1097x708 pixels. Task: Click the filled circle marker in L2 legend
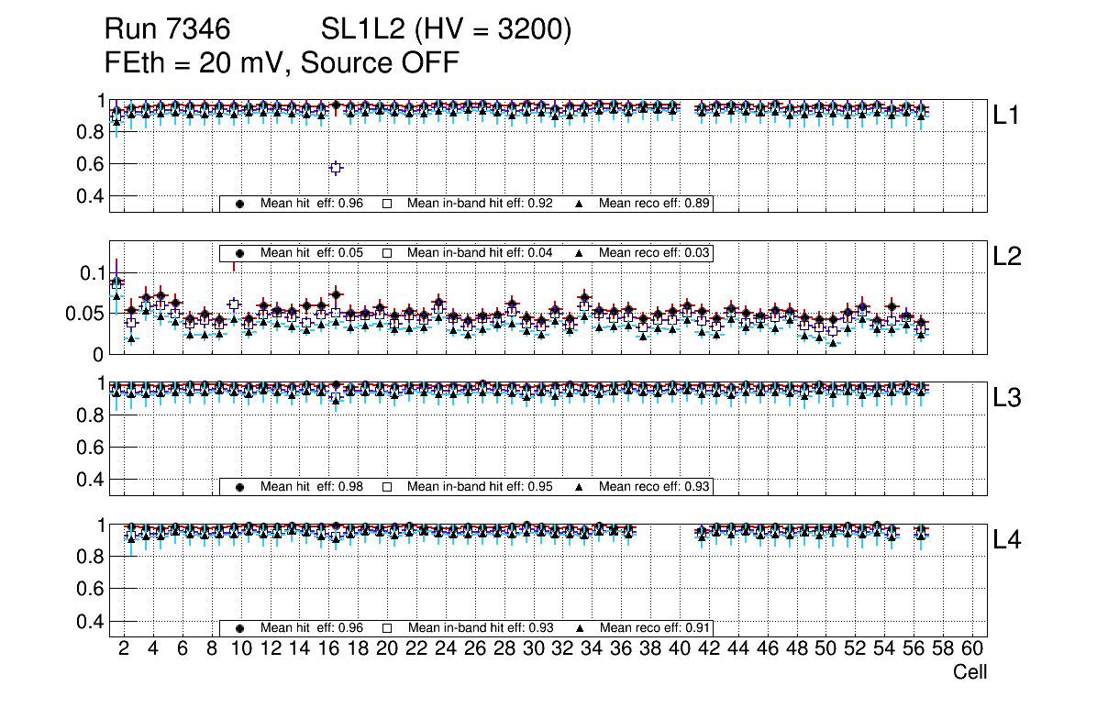240,253
